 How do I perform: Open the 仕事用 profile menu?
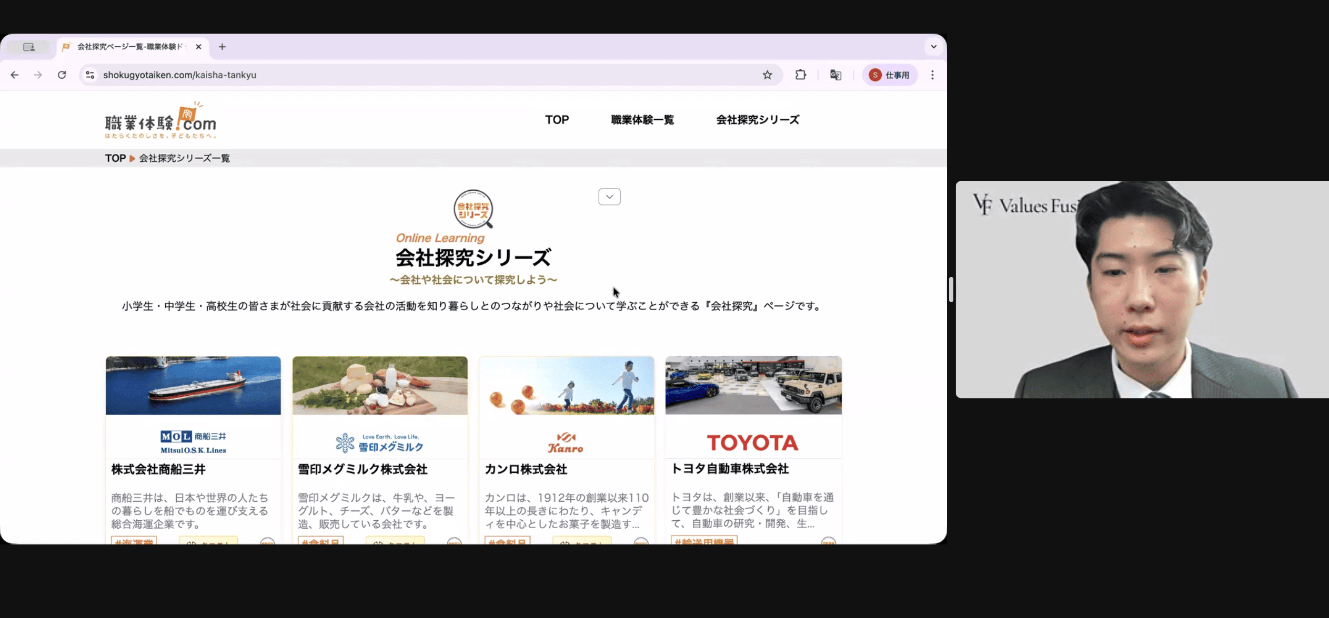pos(890,75)
